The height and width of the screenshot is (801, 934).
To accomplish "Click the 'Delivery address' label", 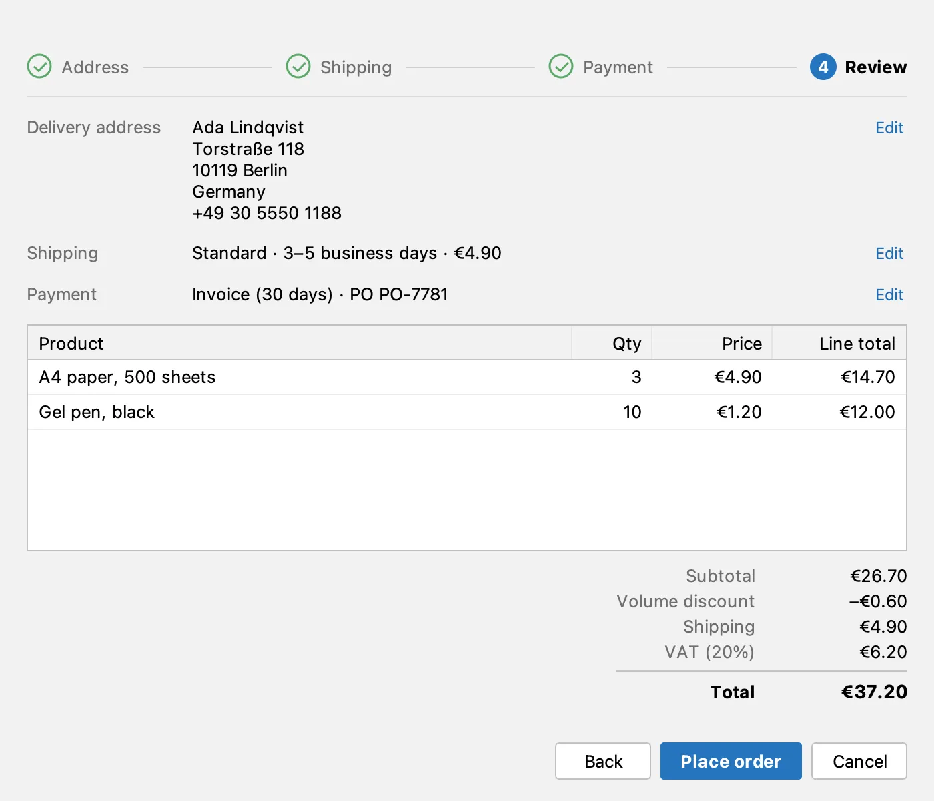I will coord(94,127).
